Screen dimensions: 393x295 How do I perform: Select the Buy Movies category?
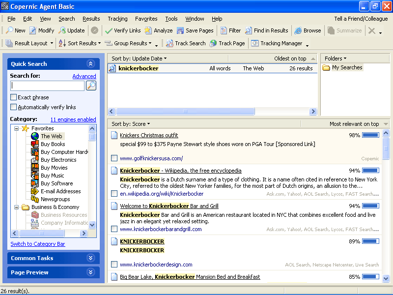(54, 168)
